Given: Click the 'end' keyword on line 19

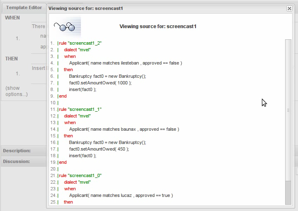Looking at the screenshot, I should 63,162.
